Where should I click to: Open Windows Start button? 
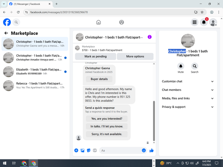(x=4, y=163)
